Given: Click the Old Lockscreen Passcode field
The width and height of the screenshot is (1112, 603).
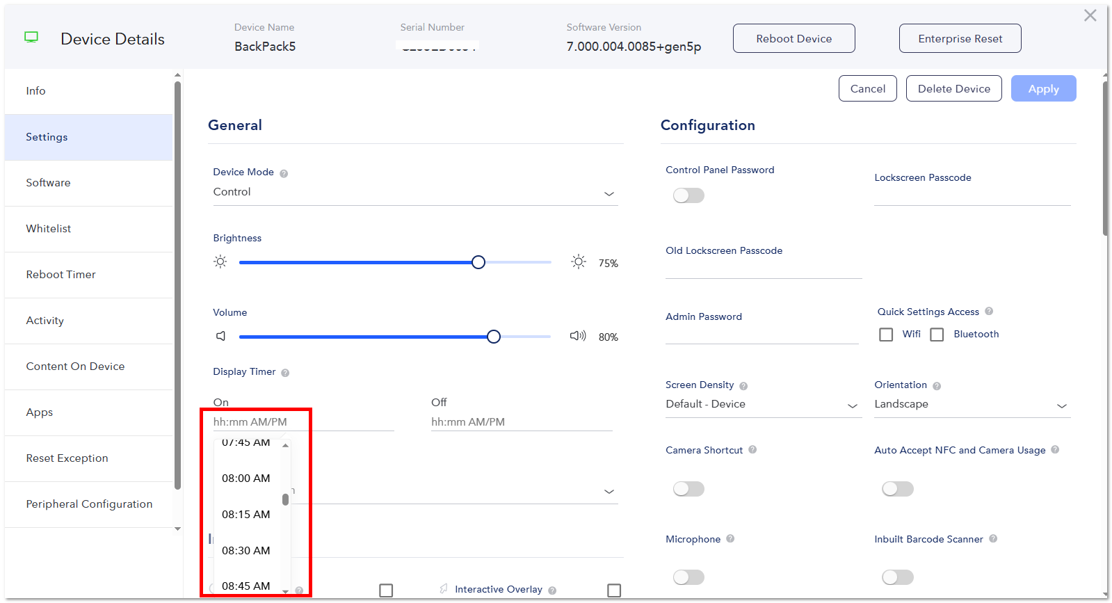Looking at the screenshot, I should (763, 268).
